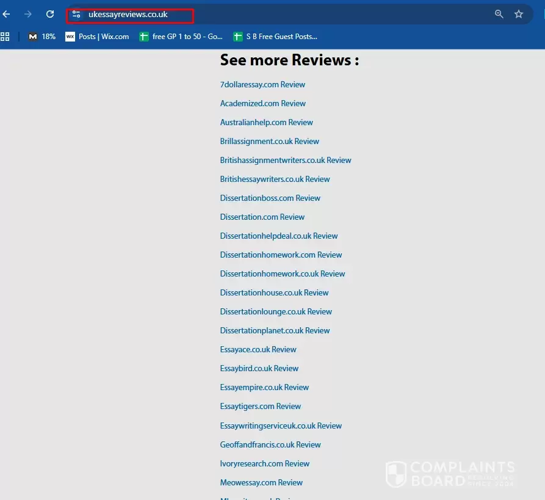
Task: Reload the page with refresh icon
Action: tap(50, 14)
